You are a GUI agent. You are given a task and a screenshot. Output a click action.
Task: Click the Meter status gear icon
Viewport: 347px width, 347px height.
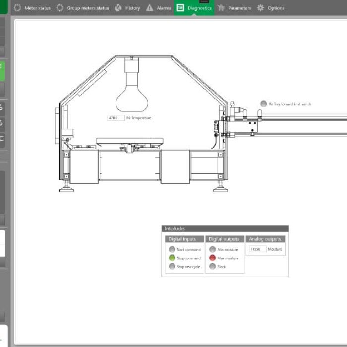18,8
